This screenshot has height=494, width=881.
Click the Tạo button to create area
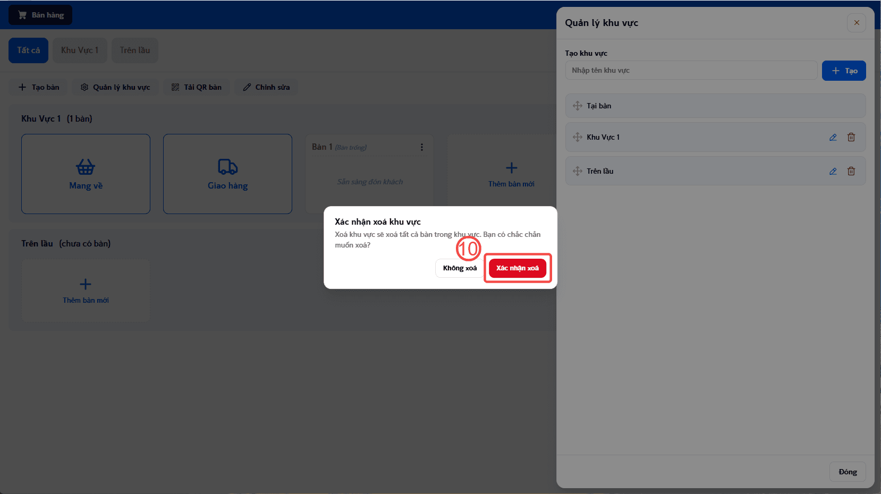844,71
